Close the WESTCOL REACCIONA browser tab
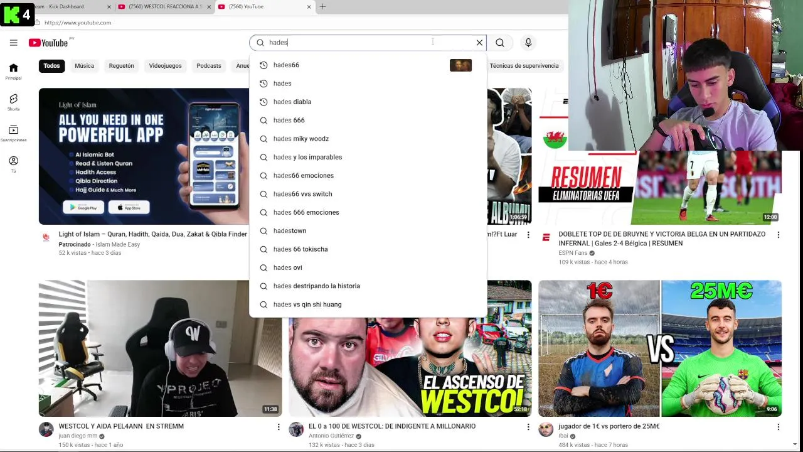 click(x=210, y=7)
